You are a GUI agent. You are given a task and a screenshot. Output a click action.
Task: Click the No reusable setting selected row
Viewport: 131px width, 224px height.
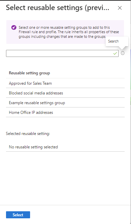click(65, 147)
